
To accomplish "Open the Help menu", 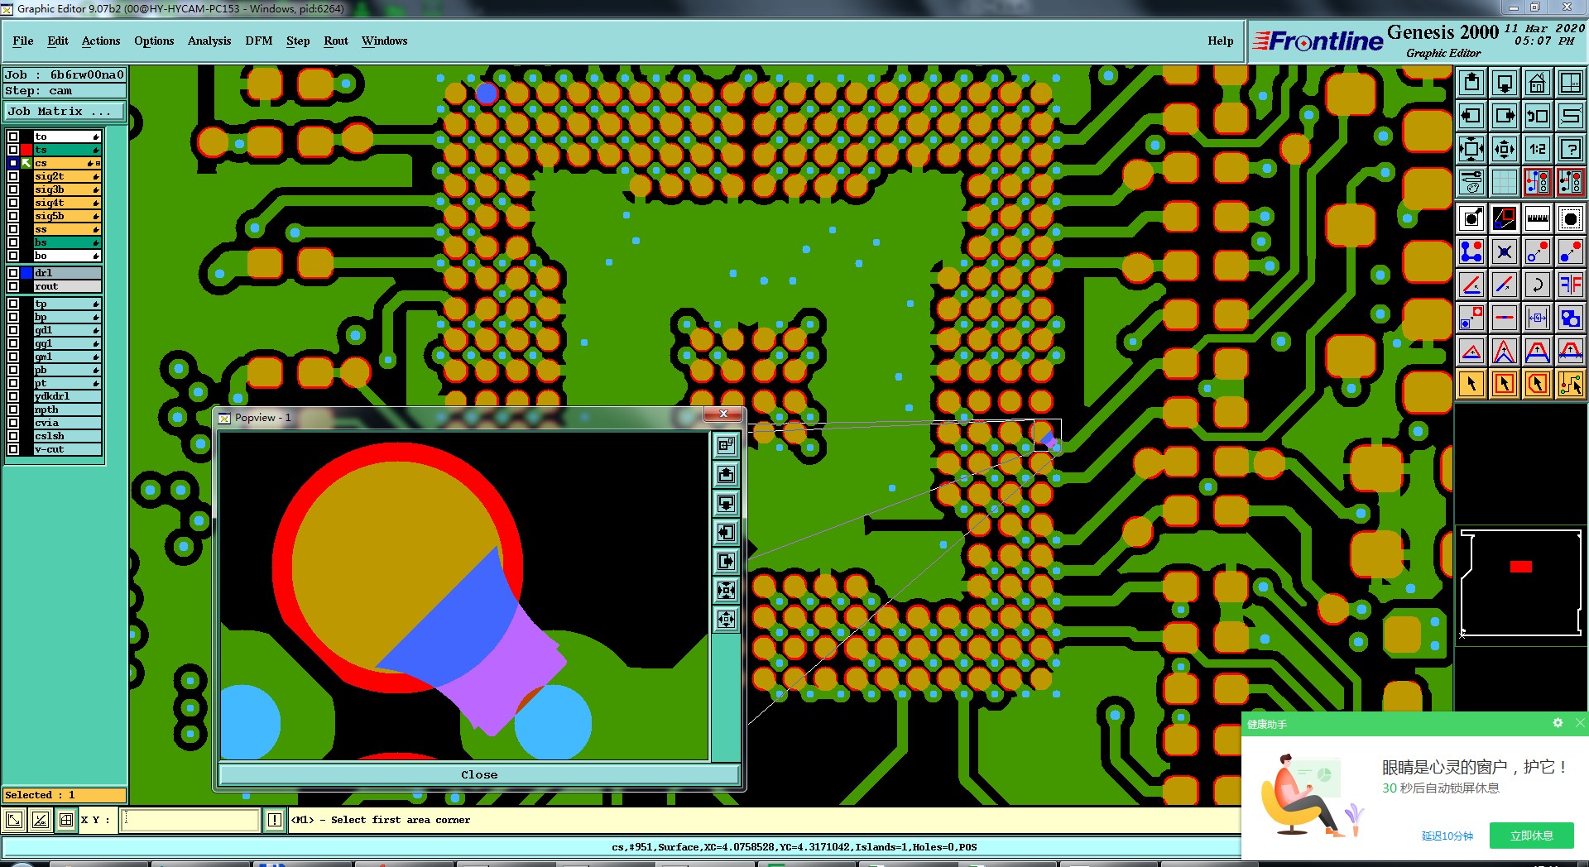I will [1220, 41].
